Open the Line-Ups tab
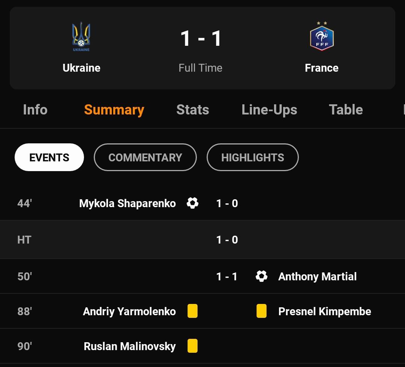 tap(269, 110)
